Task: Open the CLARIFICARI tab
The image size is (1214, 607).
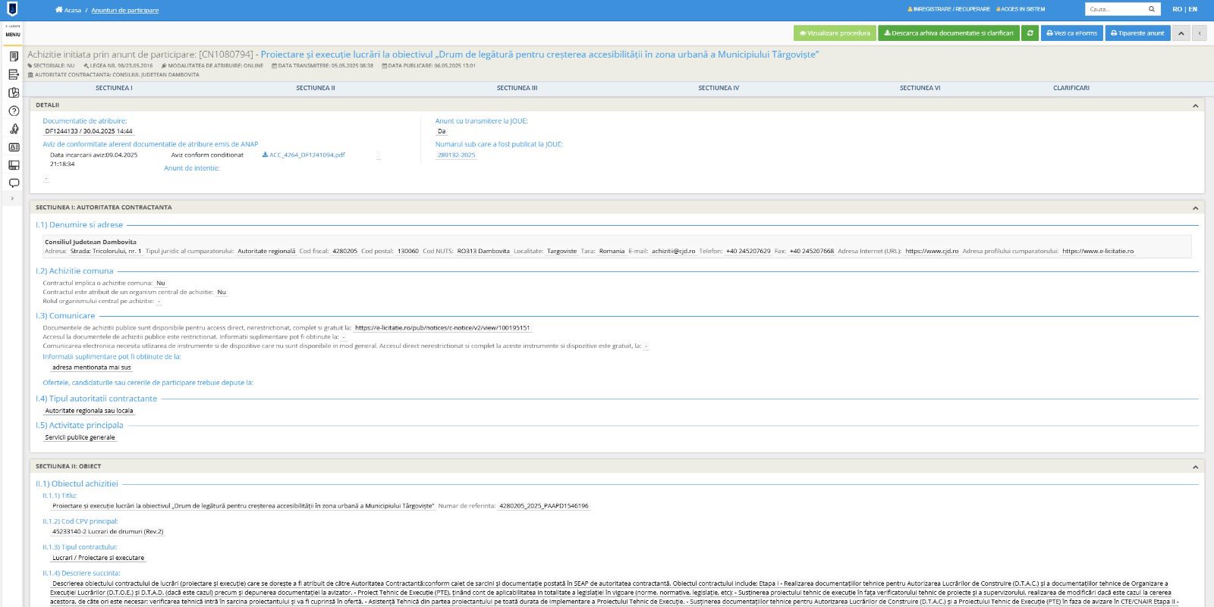Action: (x=1071, y=88)
